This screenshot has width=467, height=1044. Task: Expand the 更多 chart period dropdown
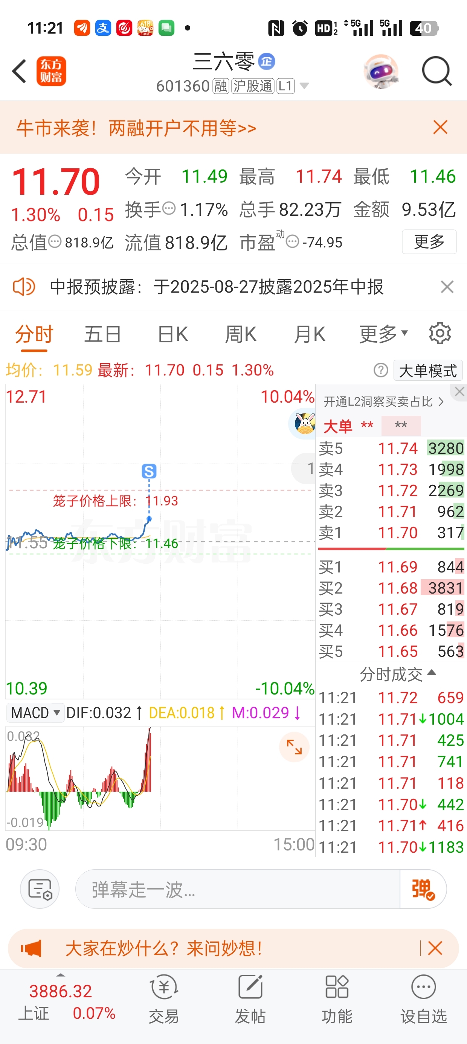point(383,334)
